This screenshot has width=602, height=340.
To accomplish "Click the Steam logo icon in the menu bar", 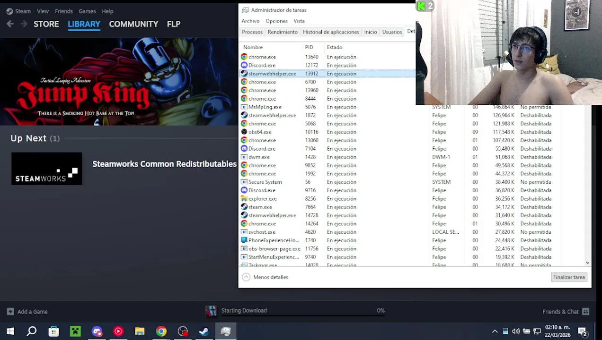I will [9, 11].
